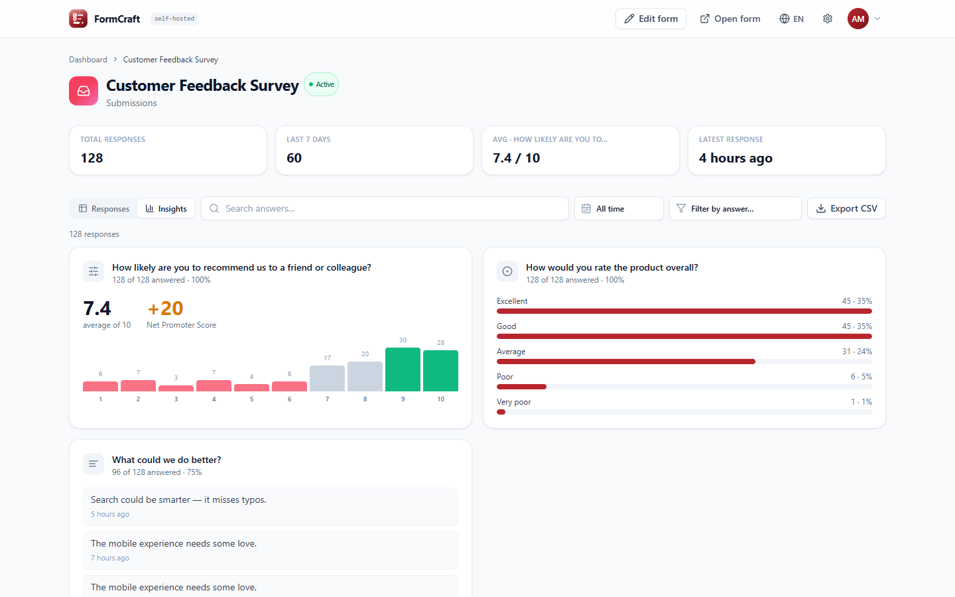Click the mobile experience response from 7 hours ago
The width and height of the screenshot is (955, 597).
coord(271,551)
